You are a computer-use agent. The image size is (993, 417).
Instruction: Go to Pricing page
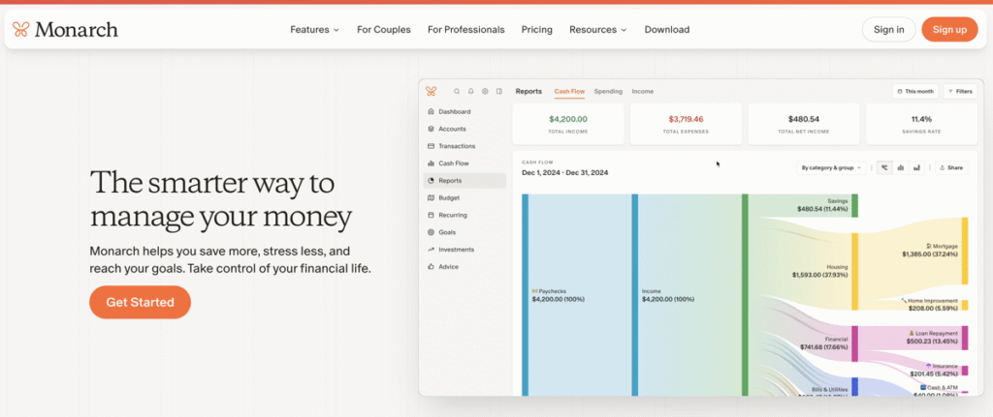tap(537, 30)
